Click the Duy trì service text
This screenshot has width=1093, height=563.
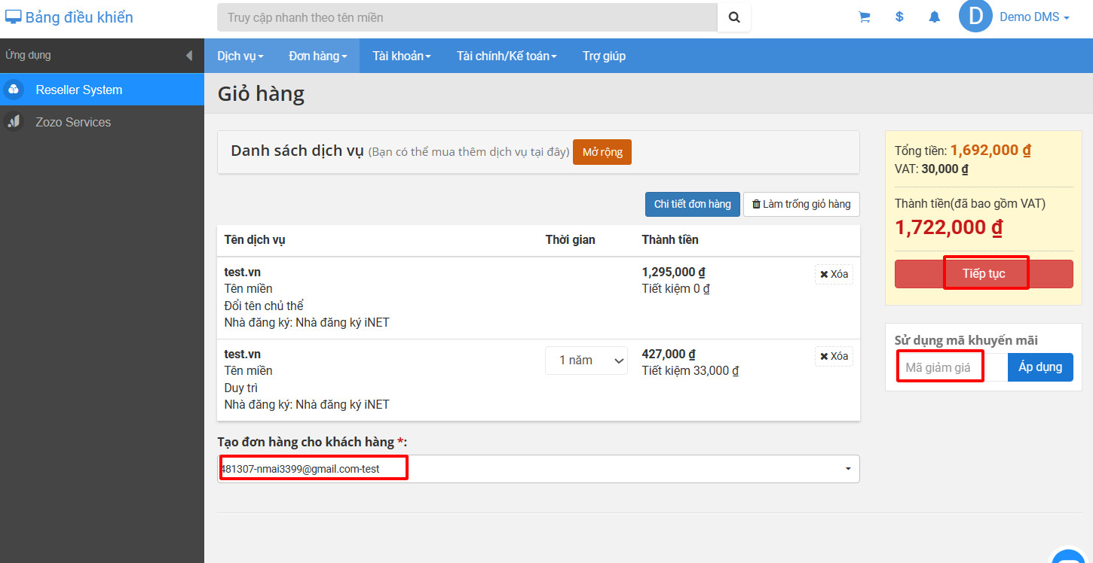coord(241,388)
